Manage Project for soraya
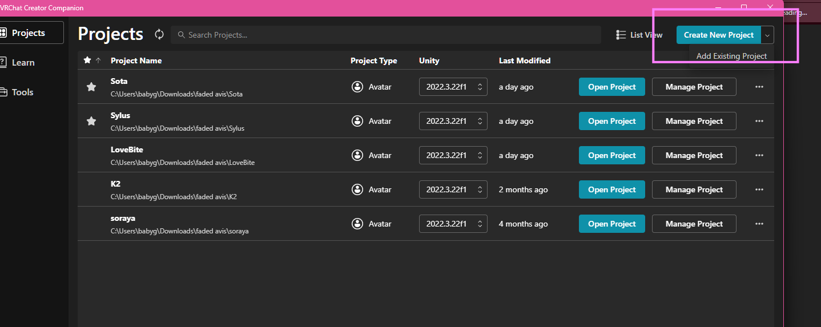Image resolution: width=821 pixels, height=327 pixels. coord(694,224)
